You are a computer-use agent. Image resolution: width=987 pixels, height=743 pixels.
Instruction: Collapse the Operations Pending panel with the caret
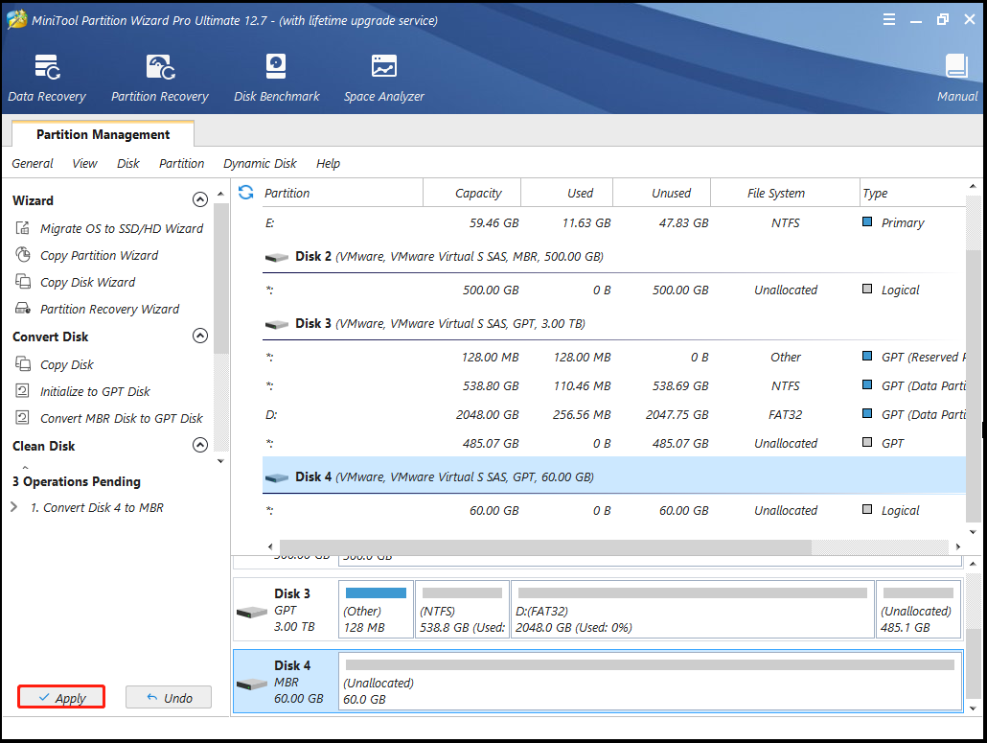25,467
